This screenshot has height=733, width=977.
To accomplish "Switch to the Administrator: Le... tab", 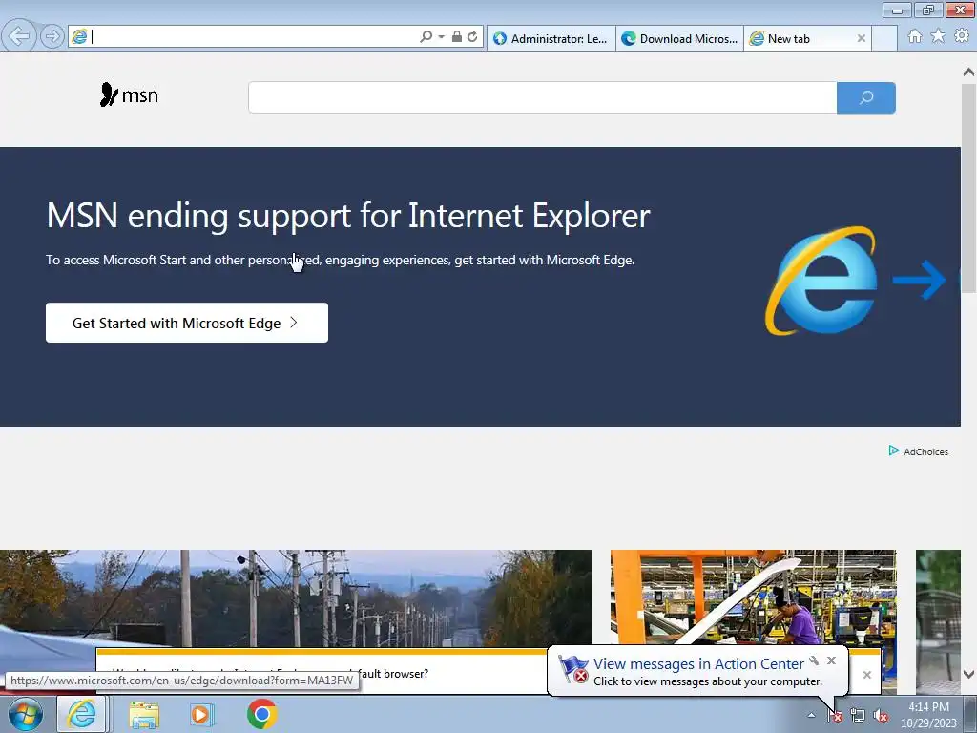I will coord(551,38).
